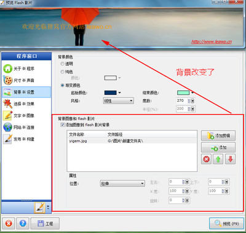Viewport: 246px width, 233px height.
Task: Open 结束颜色 color dropdown arrow
Action: tap(192, 92)
